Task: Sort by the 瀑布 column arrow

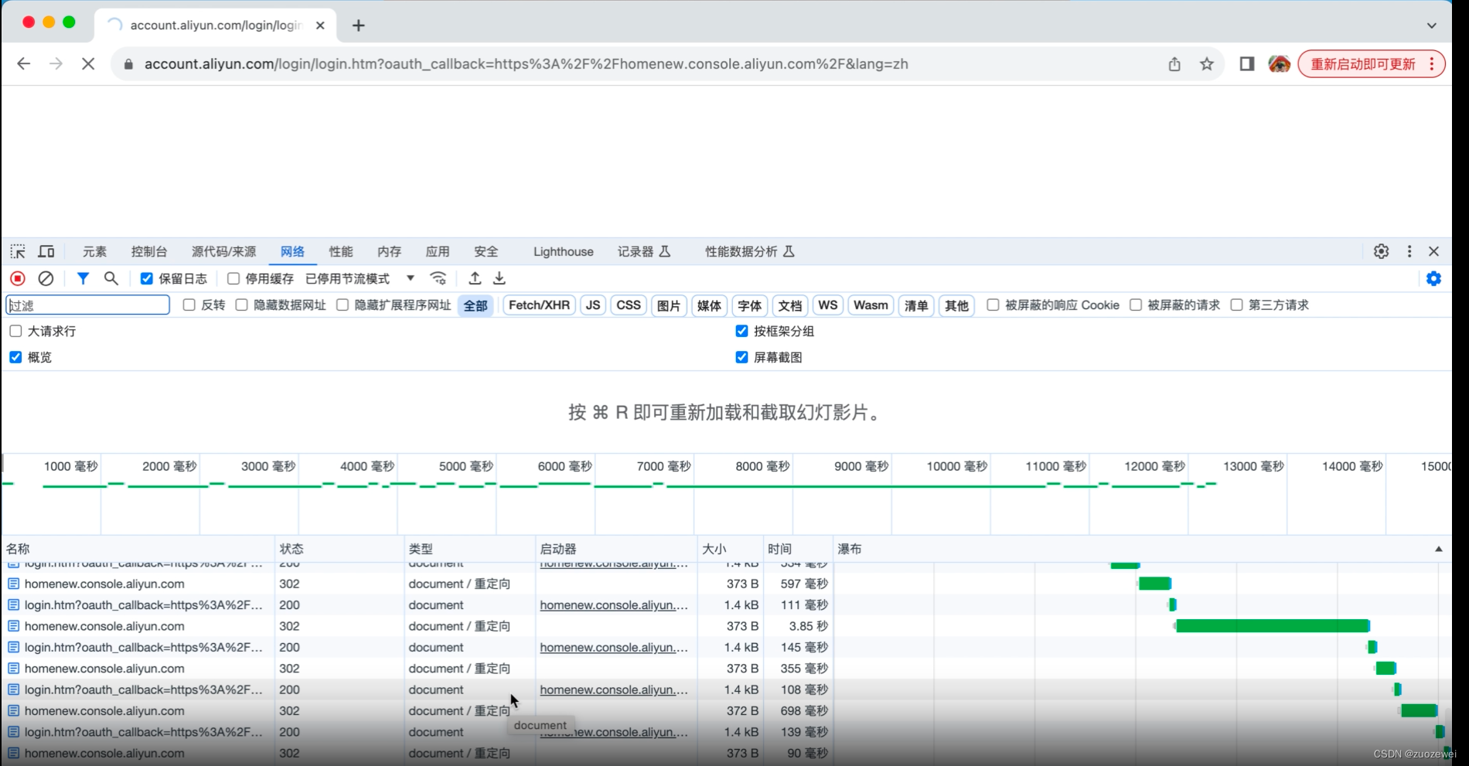Action: 1439,549
